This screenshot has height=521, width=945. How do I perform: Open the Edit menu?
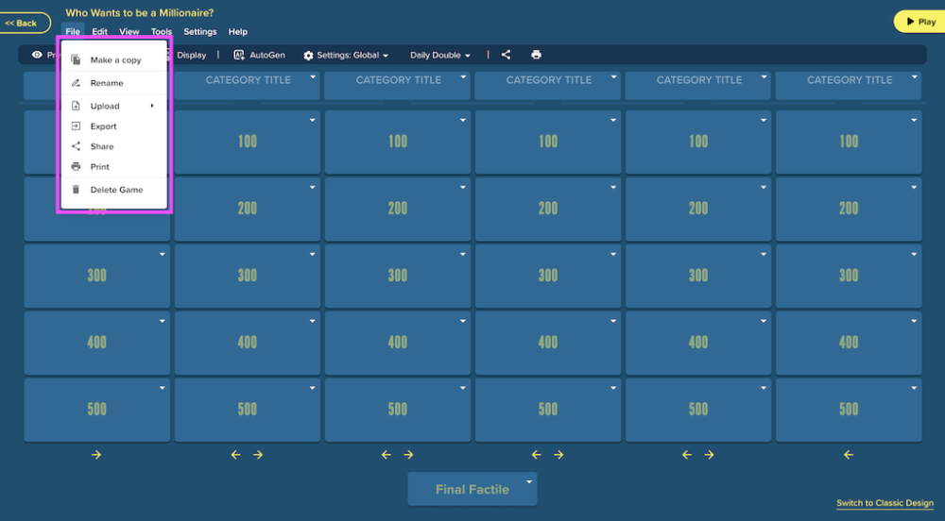click(x=99, y=31)
